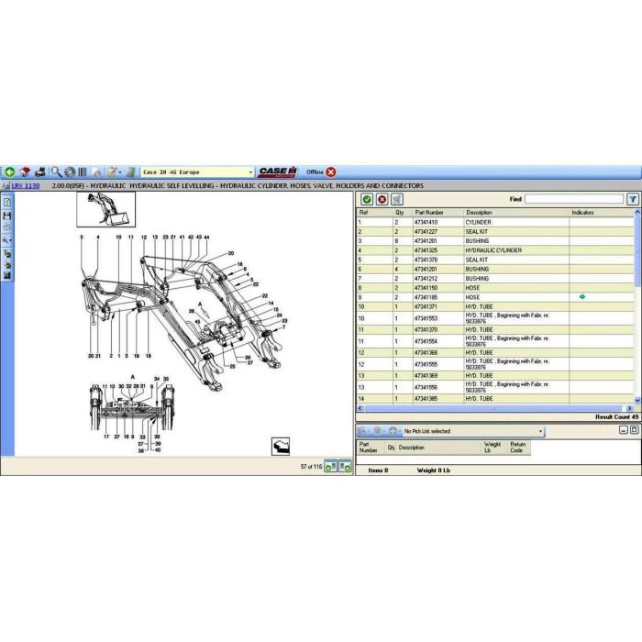
Task: Click the LBX 1130 model link
Action: [x=26, y=186]
